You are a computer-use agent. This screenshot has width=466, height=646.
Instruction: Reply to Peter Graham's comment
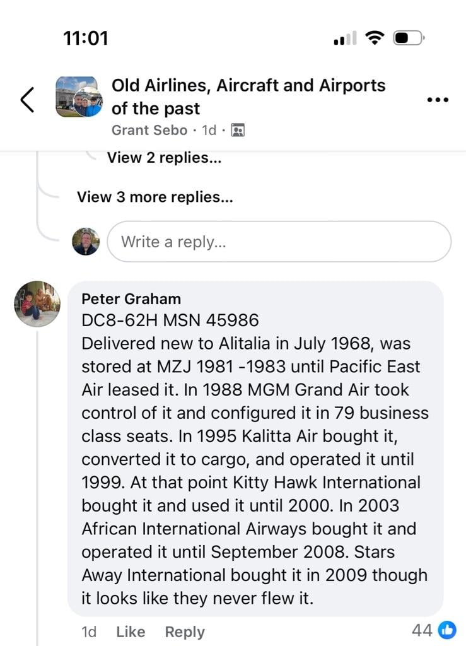pyautogui.click(x=185, y=632)
